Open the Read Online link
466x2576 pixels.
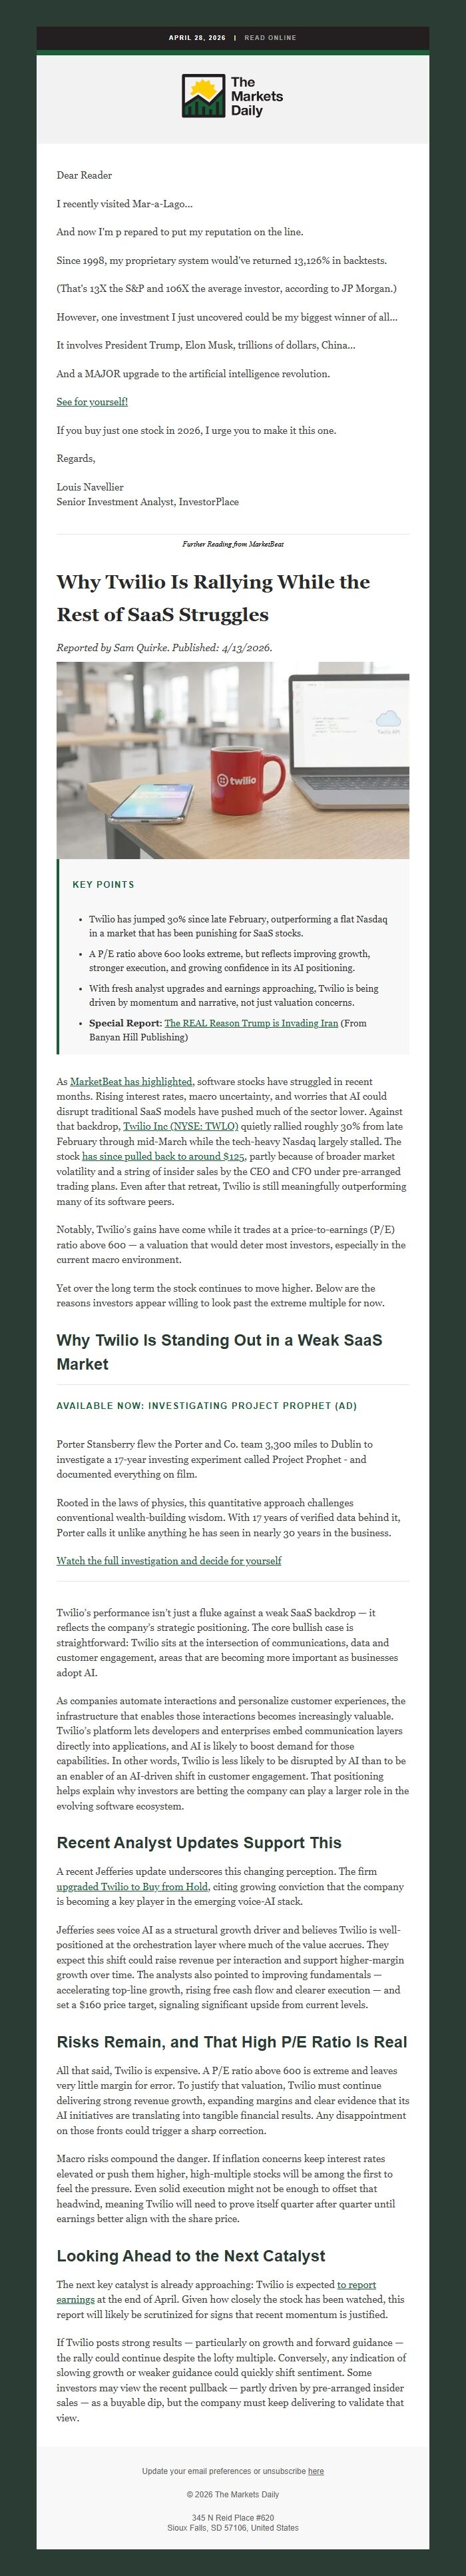click(x=270, y=38)
